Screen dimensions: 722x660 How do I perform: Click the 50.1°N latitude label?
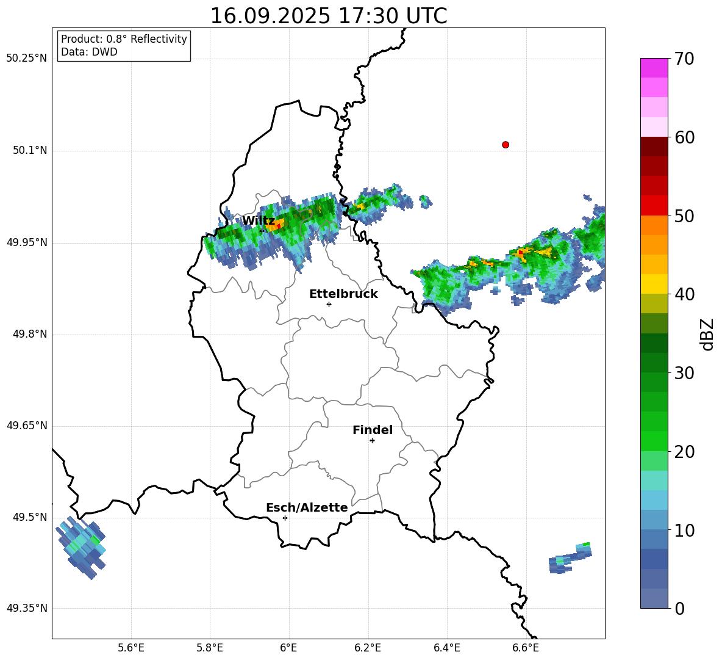pos(30,151)
